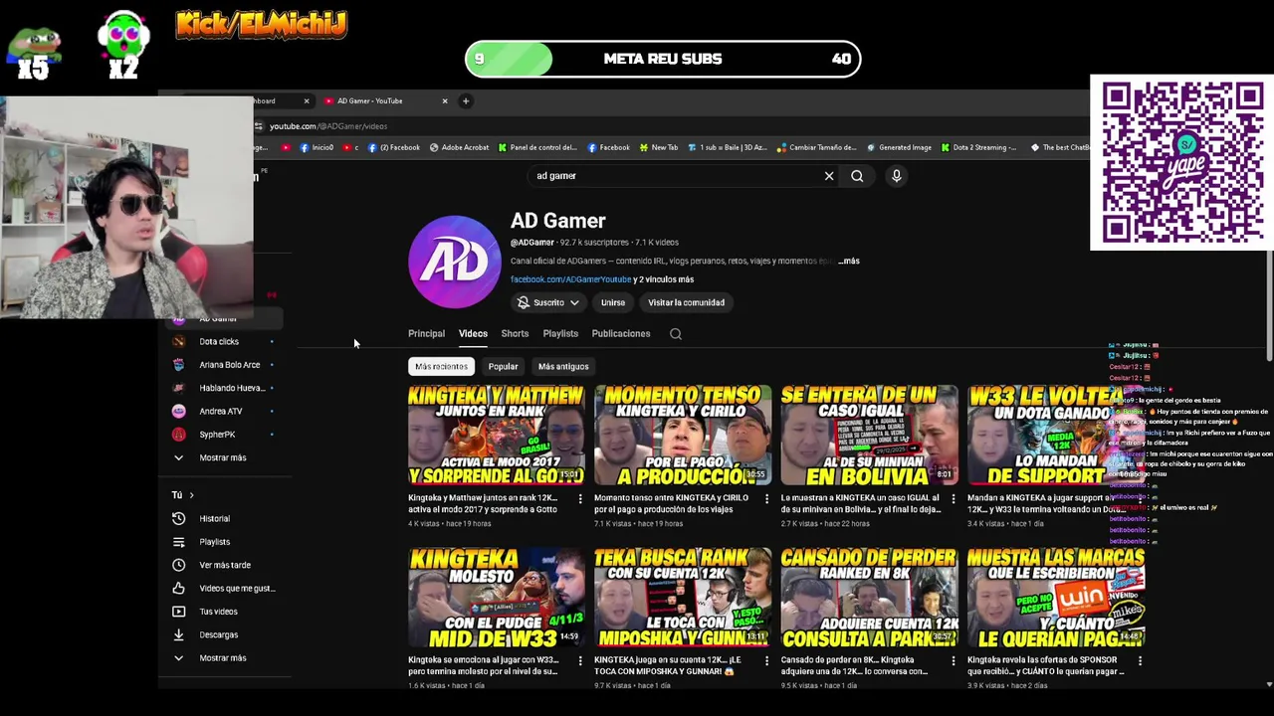Select the Popular filter chip
This screenshot has width=1274, height=716.
click(x=503, y=366)
